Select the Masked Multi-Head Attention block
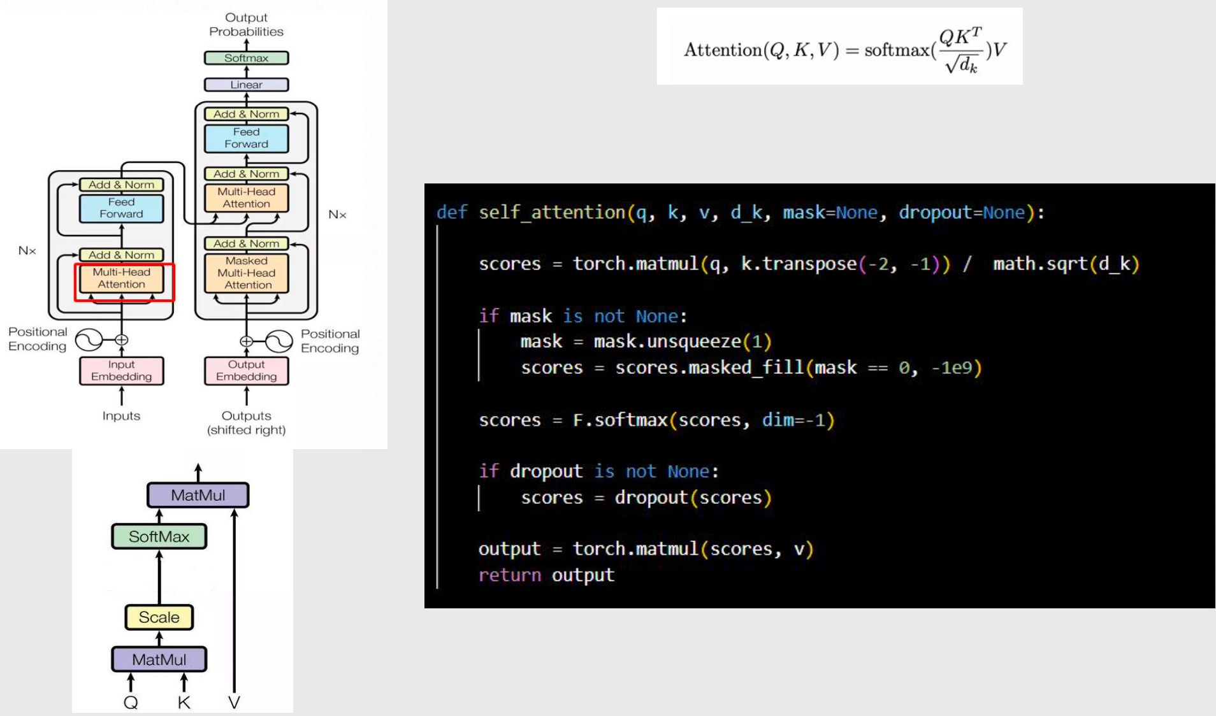This screenshot has height=716, width=1216. 246,273
